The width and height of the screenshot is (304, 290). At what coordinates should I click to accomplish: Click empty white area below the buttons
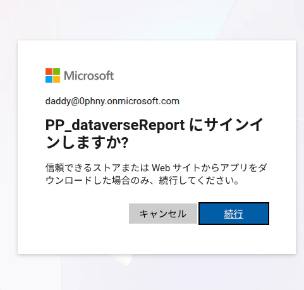point(157,239)
